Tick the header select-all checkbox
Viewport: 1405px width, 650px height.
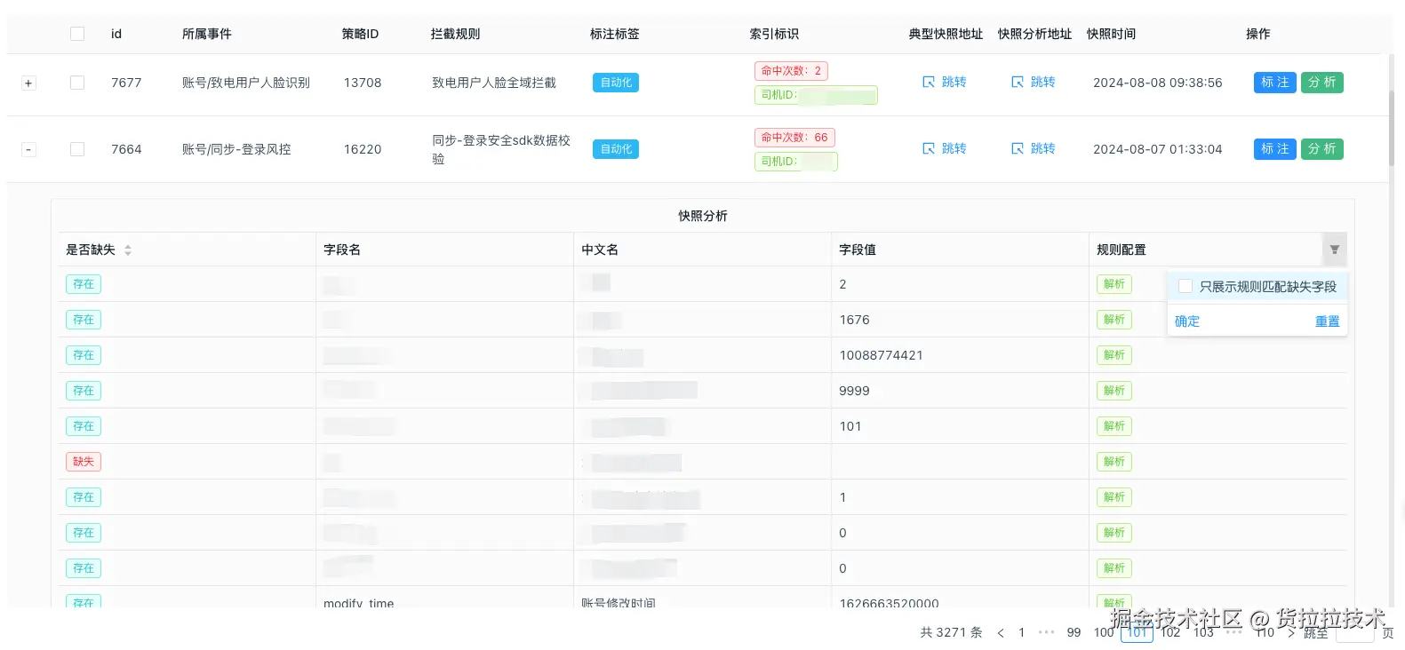(x=77, y=34)
